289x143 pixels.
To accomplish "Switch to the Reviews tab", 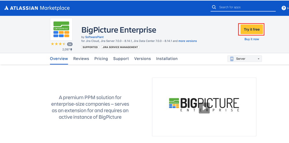I will (81, 59).
